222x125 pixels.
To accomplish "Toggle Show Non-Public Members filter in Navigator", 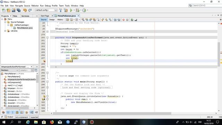I will pyautogui.click(x=17, y=112).
